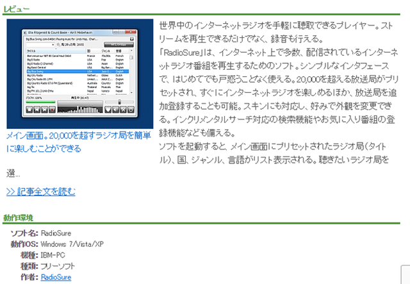Select the レビュー section heading
The width and height of the screenshot is (410, 284).
16,9
